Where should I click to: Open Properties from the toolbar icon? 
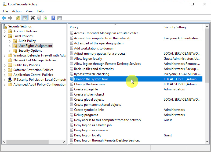point(39,18)
